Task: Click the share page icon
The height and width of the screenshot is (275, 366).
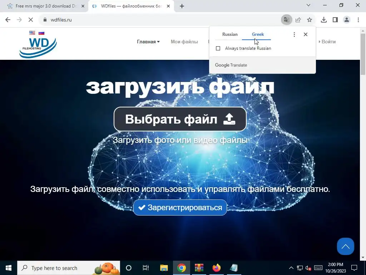Action: (298, 20)
